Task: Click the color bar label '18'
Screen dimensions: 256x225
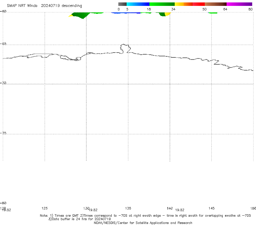Action: coord(149,9)
